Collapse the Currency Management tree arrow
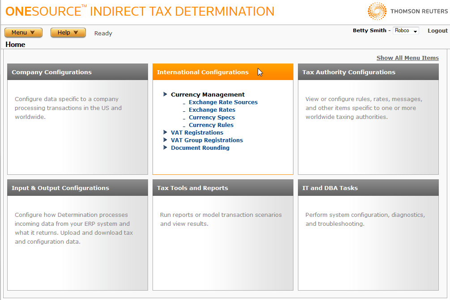 [166, 94]
